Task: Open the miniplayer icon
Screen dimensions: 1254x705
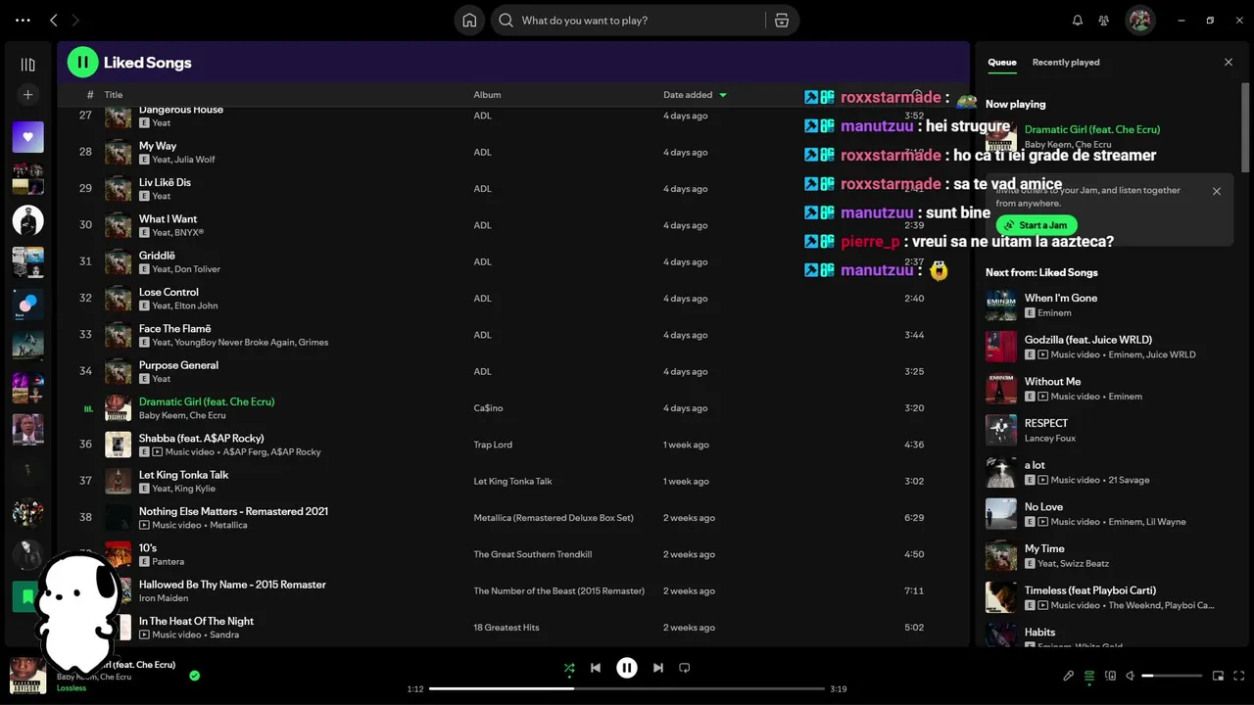Action: [x=1219, y=676]
